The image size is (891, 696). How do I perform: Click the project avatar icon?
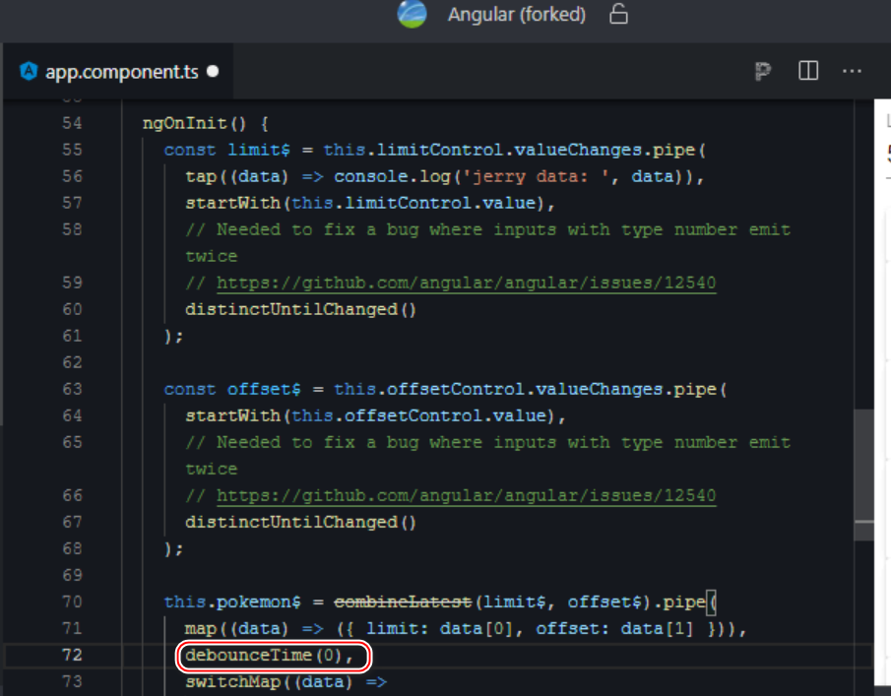412,14
